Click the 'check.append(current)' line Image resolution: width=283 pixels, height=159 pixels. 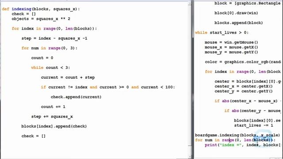coord(76,97)
